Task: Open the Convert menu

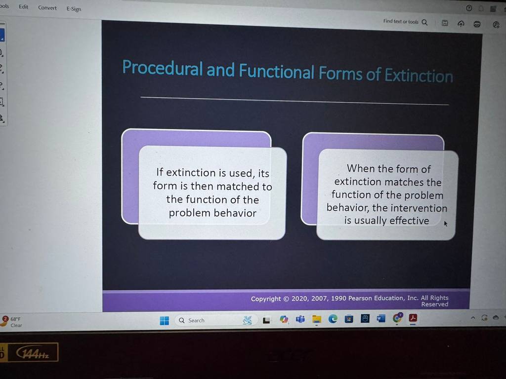Action: (x=47, y=8)
